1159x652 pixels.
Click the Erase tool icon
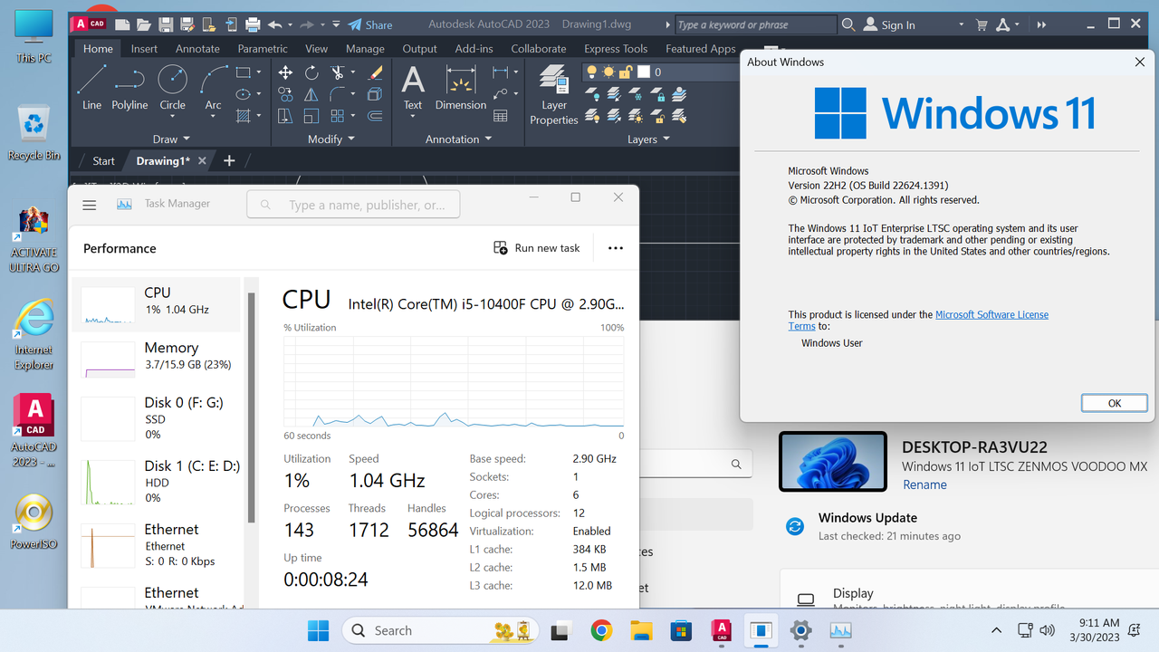coord(375,72)
